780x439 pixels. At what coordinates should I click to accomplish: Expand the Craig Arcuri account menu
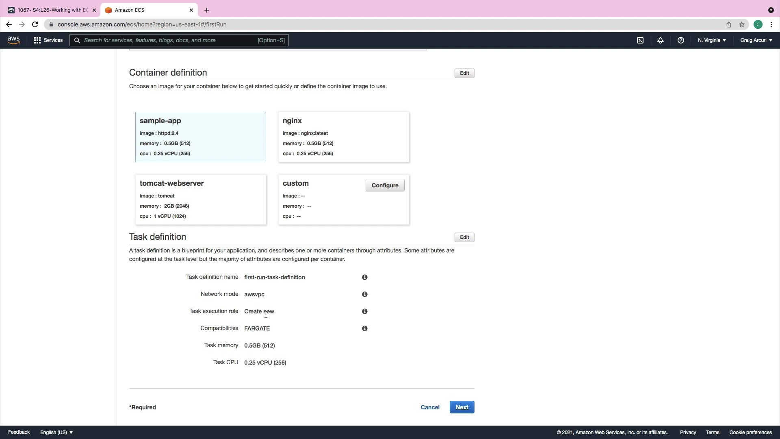pyautogui.click(x=756, y=40)
